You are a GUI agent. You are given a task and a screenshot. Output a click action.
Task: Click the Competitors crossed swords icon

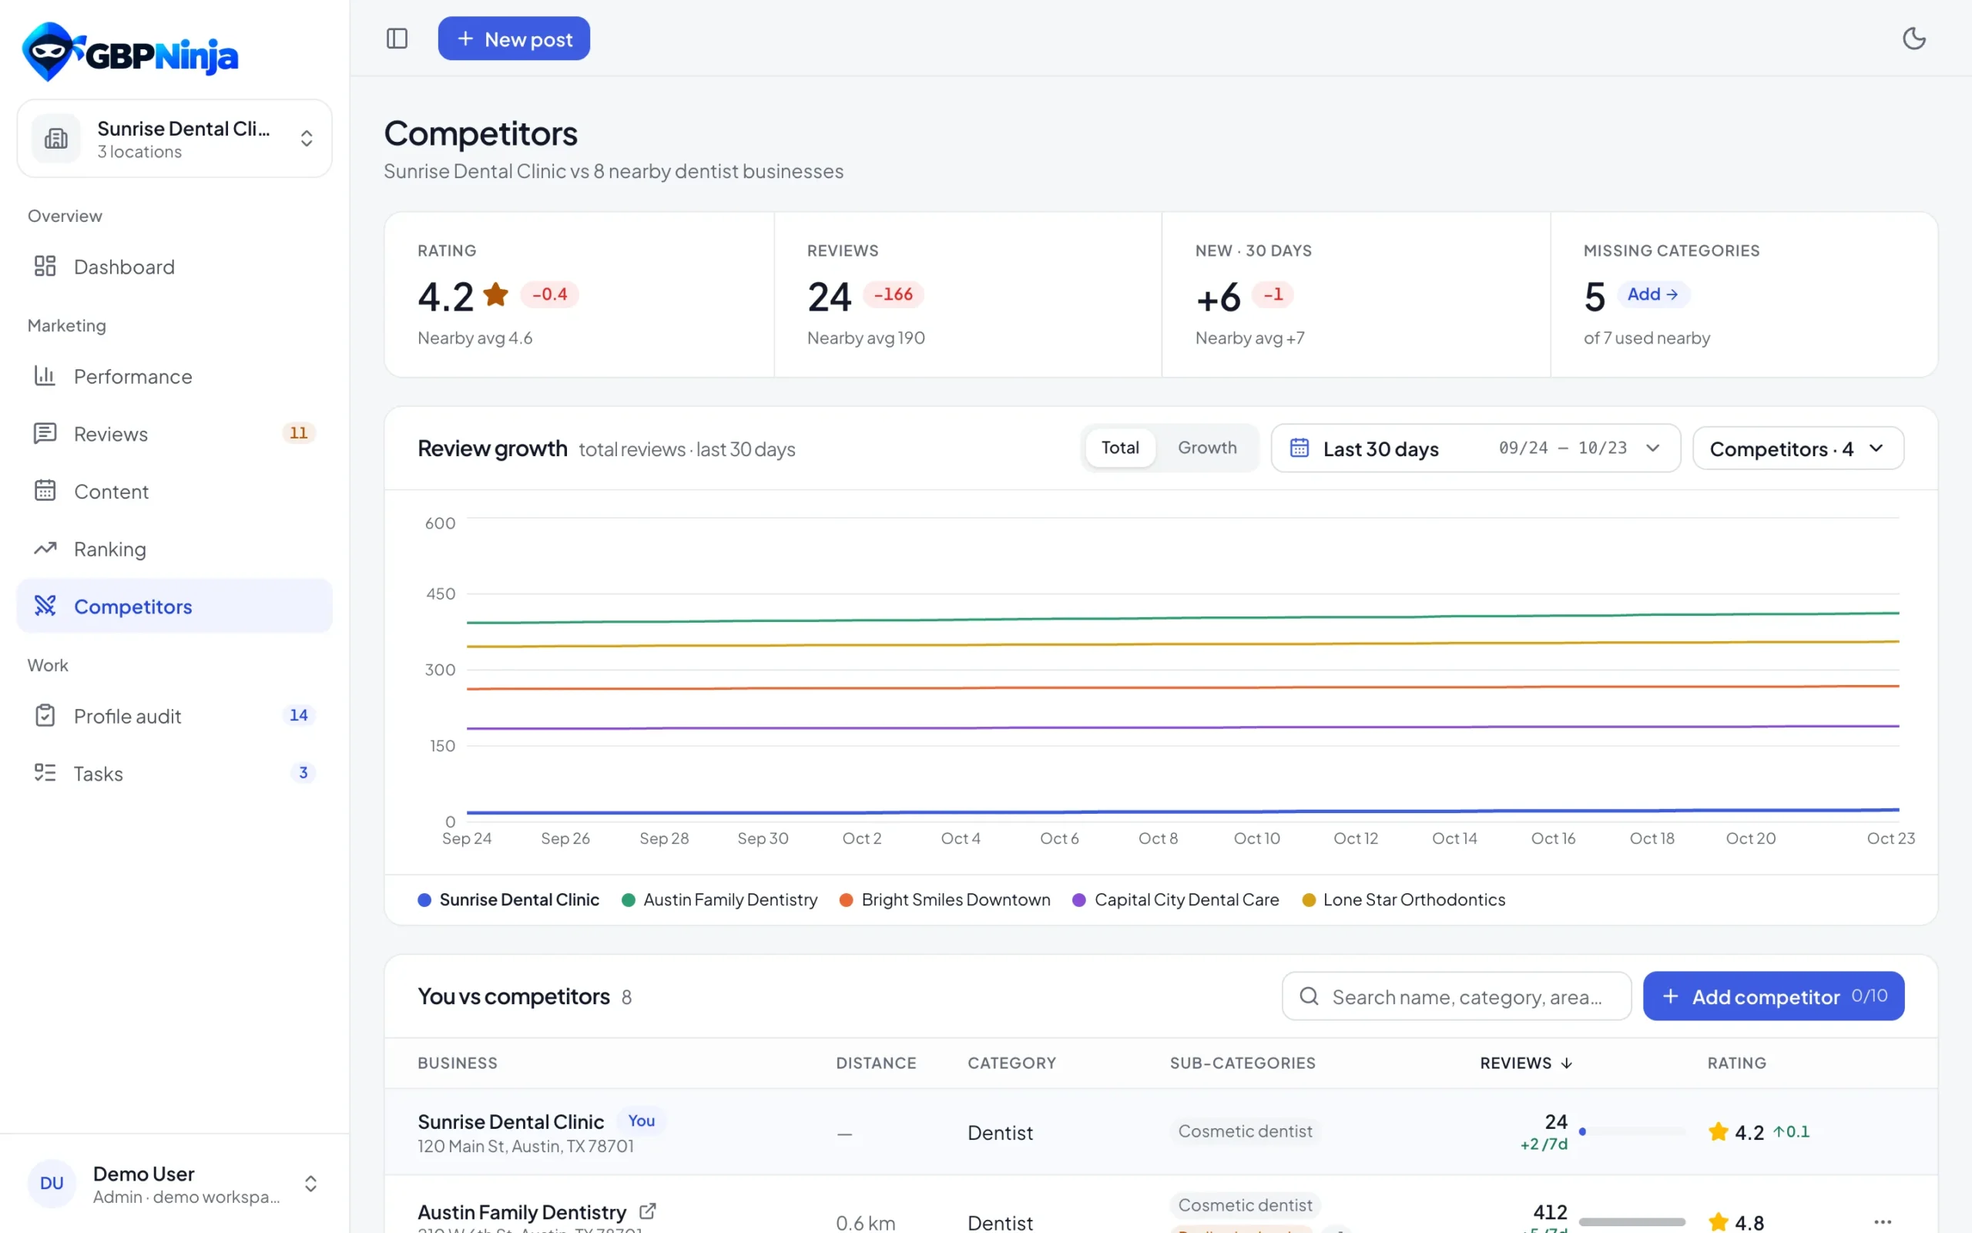45,605
